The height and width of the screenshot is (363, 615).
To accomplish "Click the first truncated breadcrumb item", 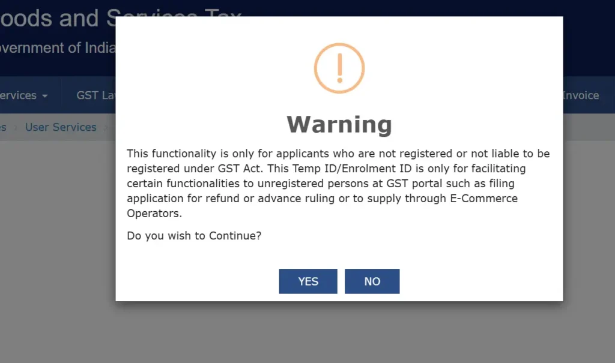I will click(x=3, y=127).
